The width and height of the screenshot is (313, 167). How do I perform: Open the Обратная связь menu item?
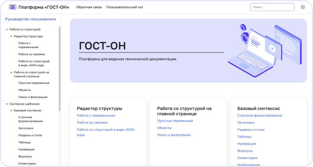89,7
